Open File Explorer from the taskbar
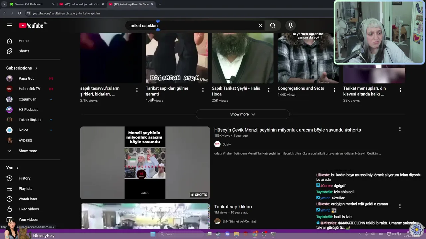Viewport: 426px width, 239px height. click(x=236, y=234)
